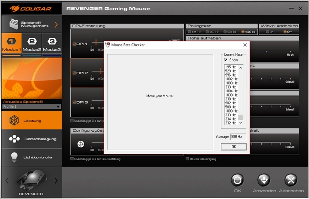The height and width of the screenshot is (199, 309).
Task: Click the Tastenbelegung hexagon cluster icon
Action: point(14,139)
